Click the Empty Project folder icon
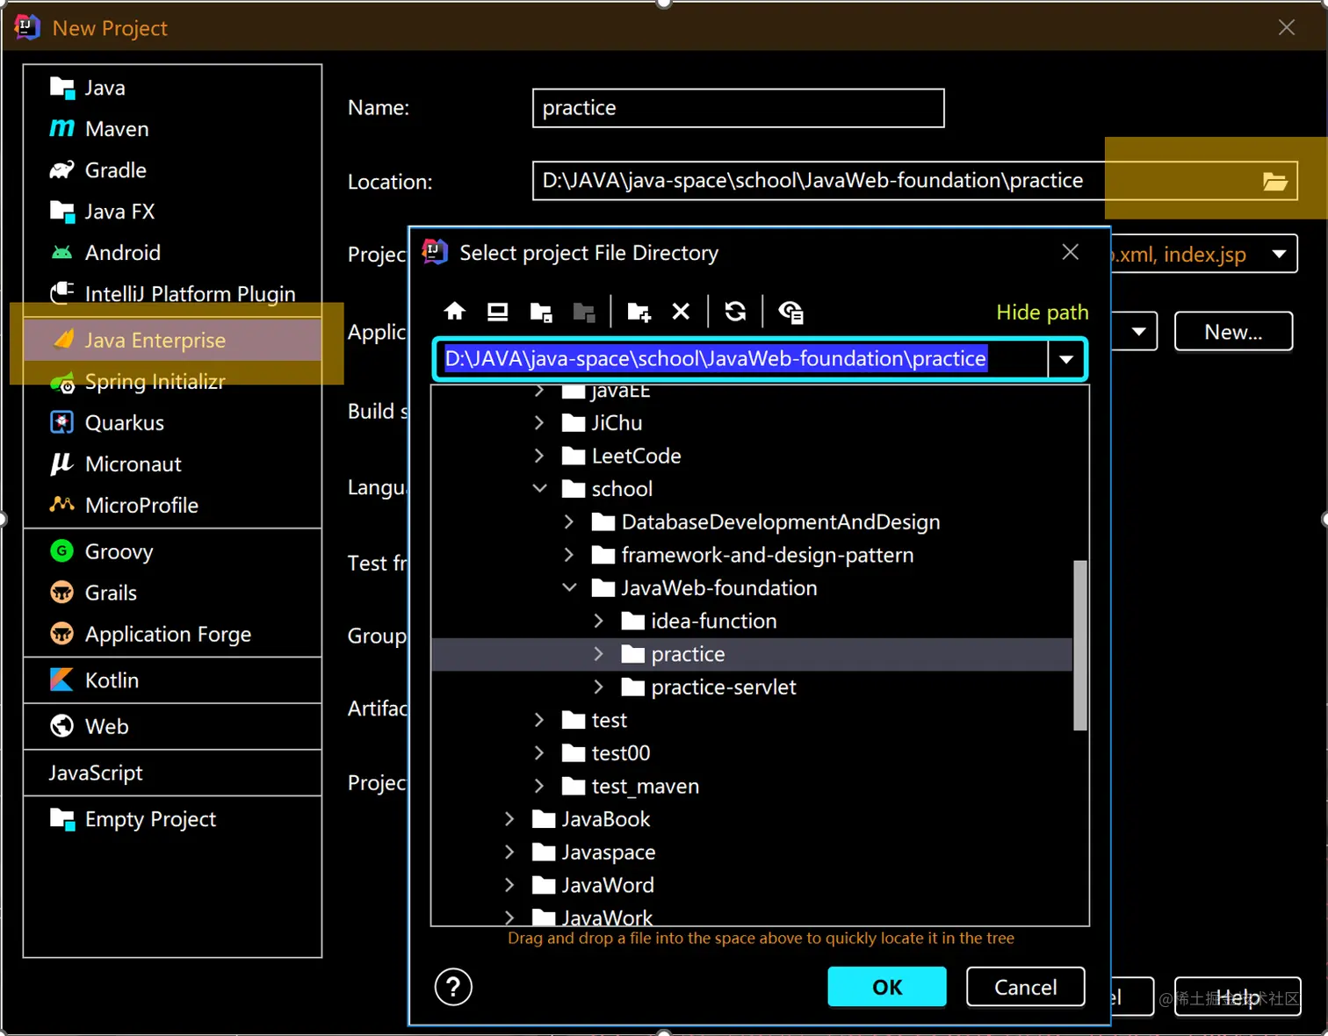1328x1036 pixels. (x=61, y=819)
